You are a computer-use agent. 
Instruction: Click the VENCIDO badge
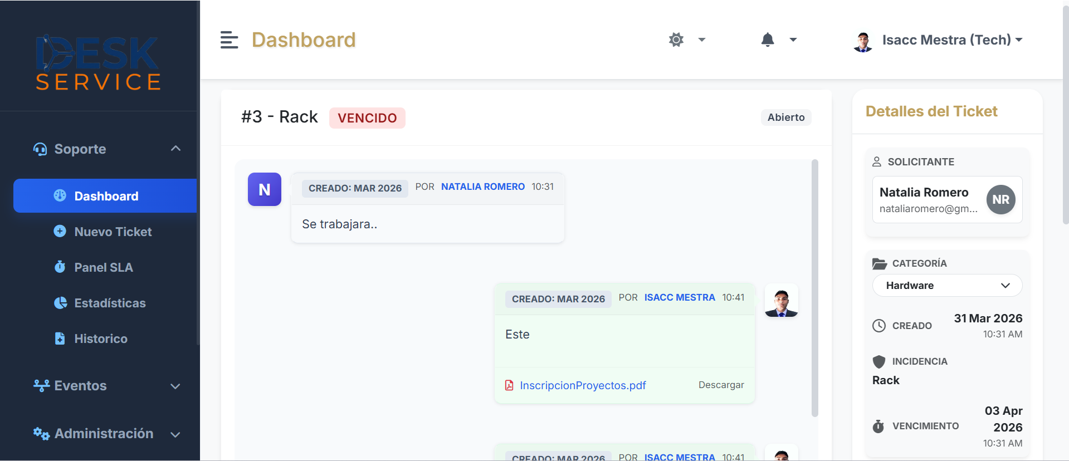click(x=367, y=118)
